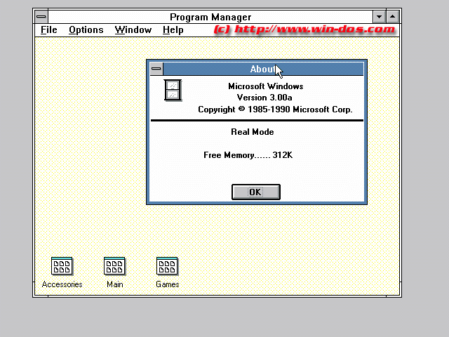The width and height of the screenshot is (449, 337).
Task: Open the Help menu
Action: click(x=173, y=29)
